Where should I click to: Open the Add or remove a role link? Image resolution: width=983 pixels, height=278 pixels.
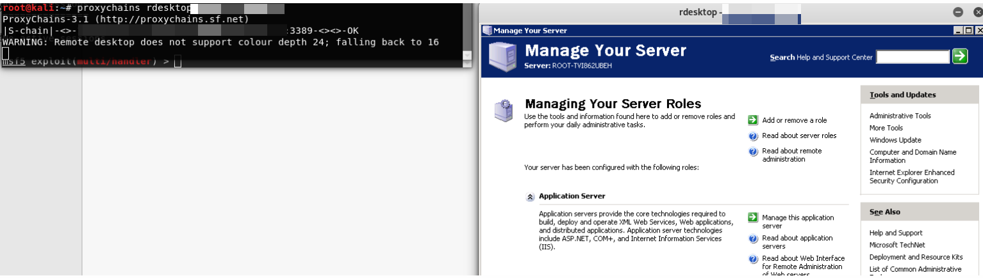[794, 120]
